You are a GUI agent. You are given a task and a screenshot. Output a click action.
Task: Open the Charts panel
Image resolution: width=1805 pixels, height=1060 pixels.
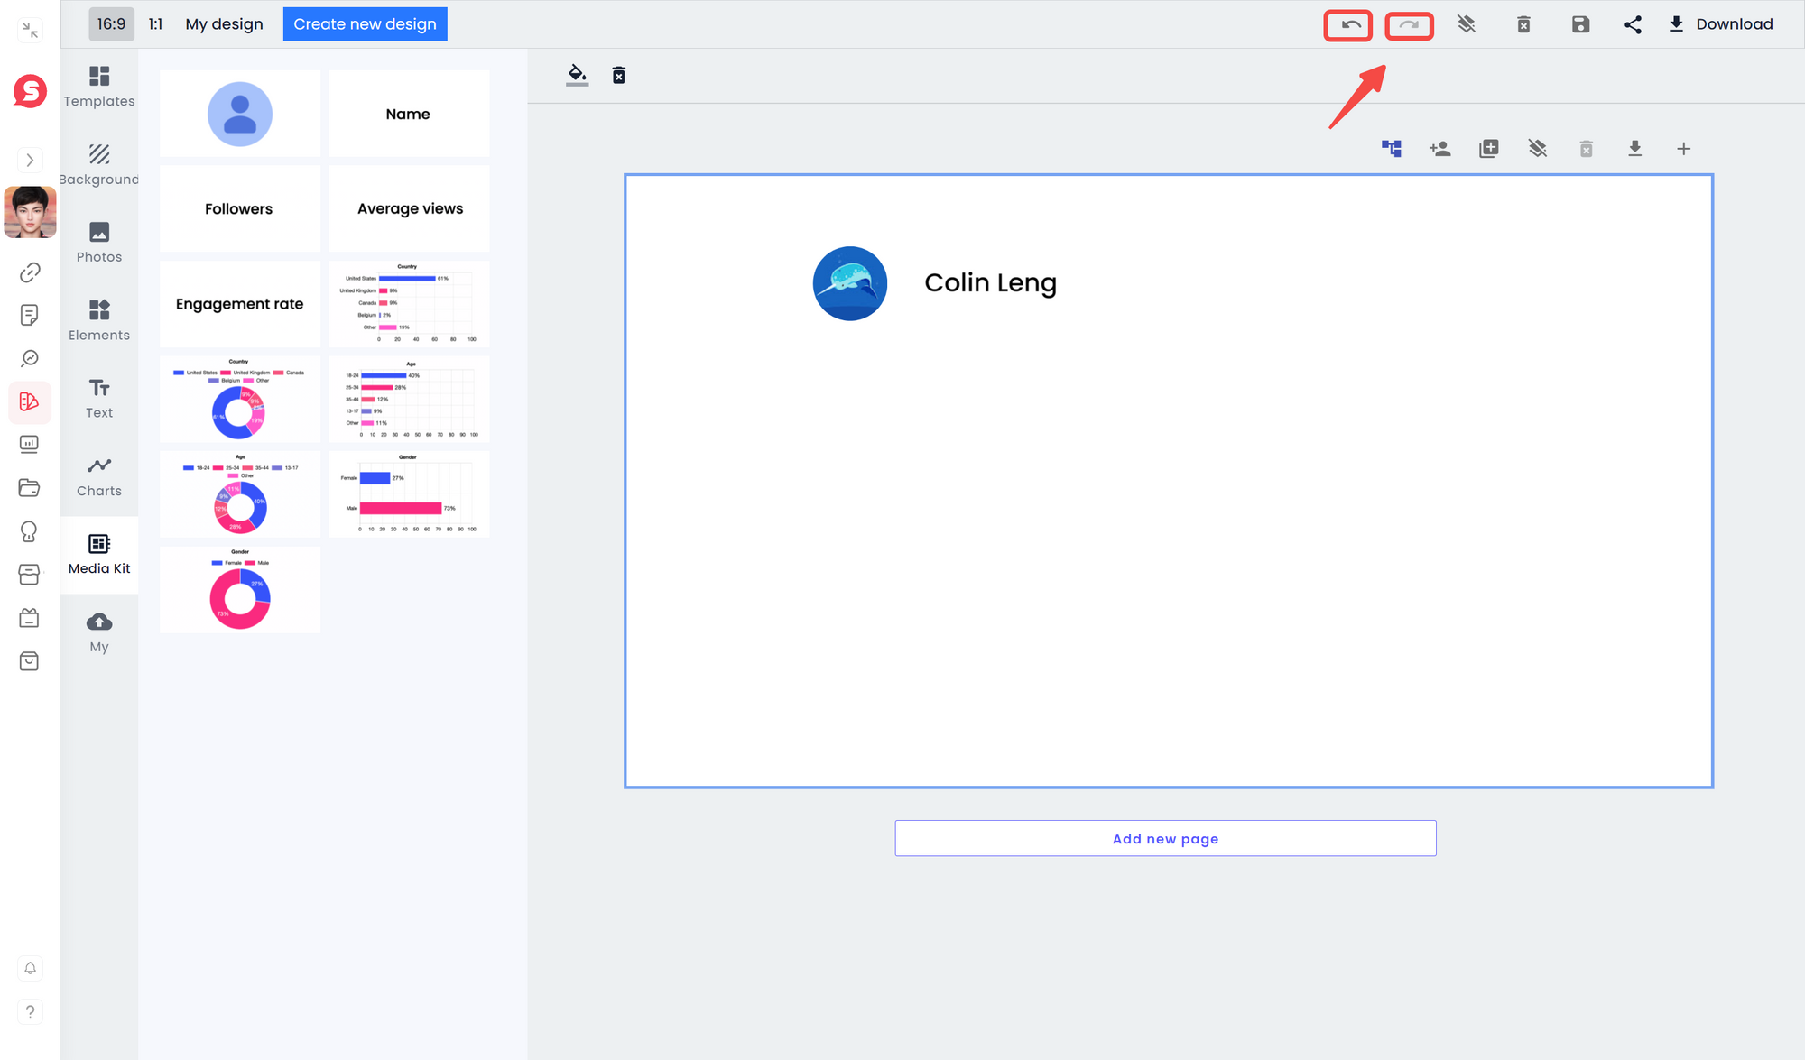click(99, 476)
